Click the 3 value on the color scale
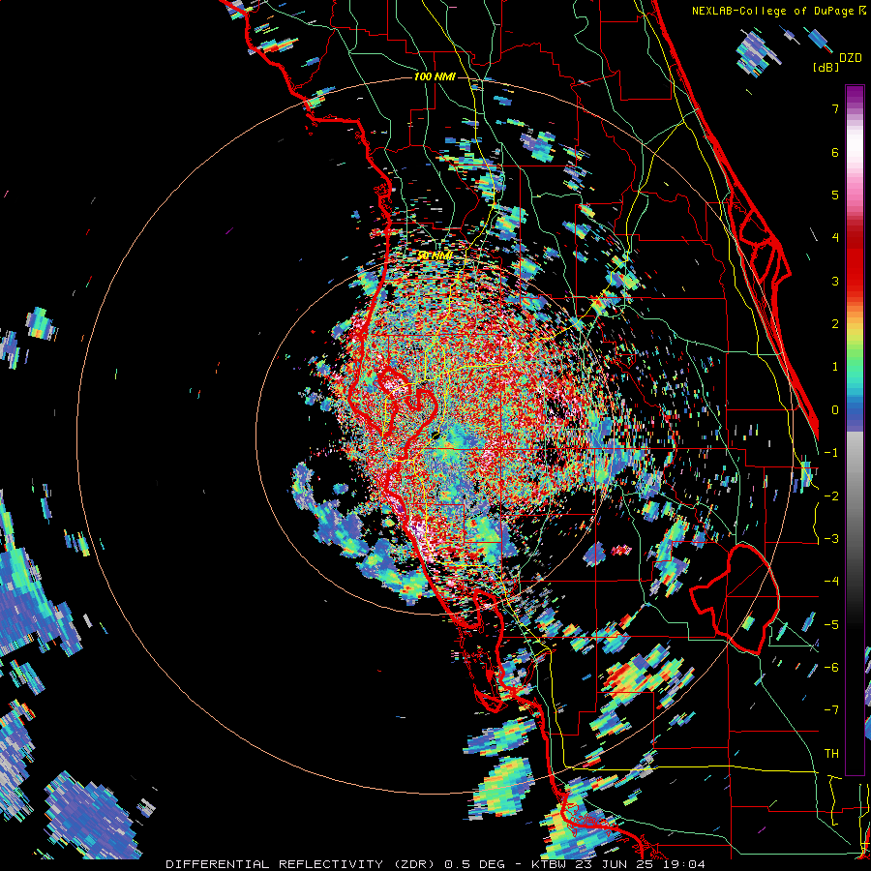The height and width of the screenshot is (871, 871). click(835, 281)
